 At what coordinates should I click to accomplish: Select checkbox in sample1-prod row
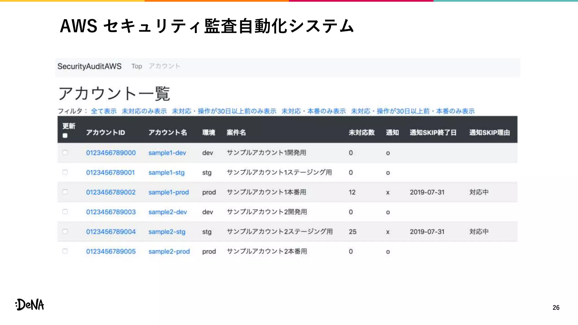point(65,192)
